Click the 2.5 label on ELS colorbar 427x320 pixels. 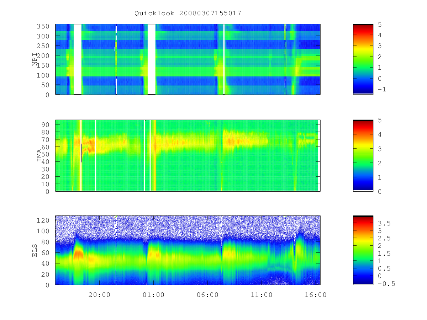tap(384, 238)
